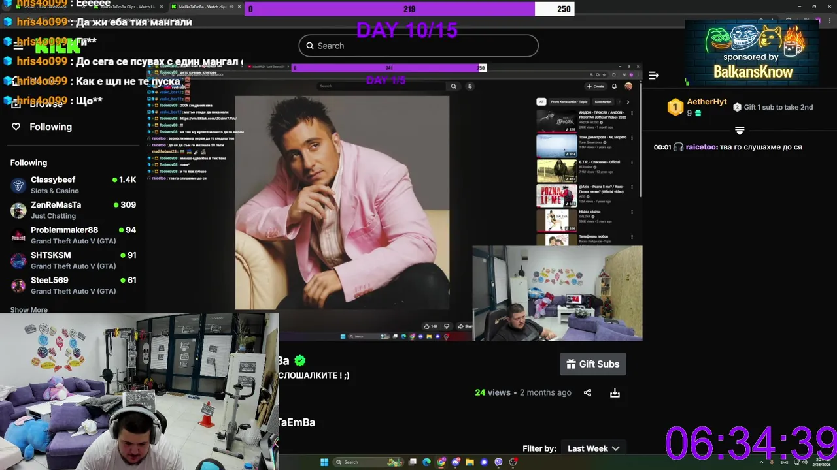This screenshot has height=470, width=837.
Task: Click 'Gift 1 sub to take 2nd' prompt
Action: [x=772, y=107]
